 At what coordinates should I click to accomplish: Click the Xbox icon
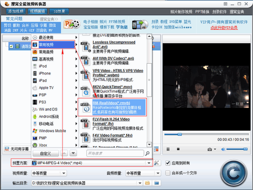(35, 145)
